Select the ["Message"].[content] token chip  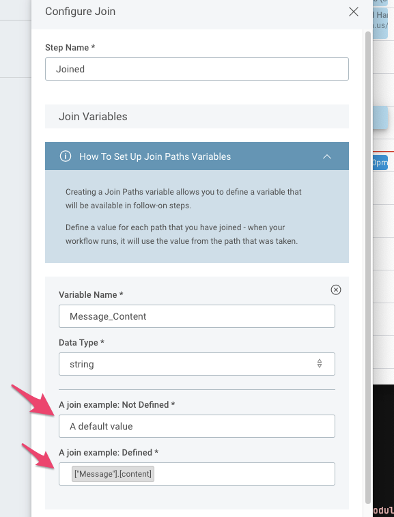[x=113, y=474]
